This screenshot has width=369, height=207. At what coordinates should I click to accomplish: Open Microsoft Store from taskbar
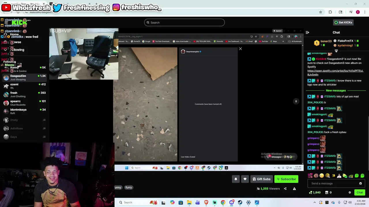(180, 202)
